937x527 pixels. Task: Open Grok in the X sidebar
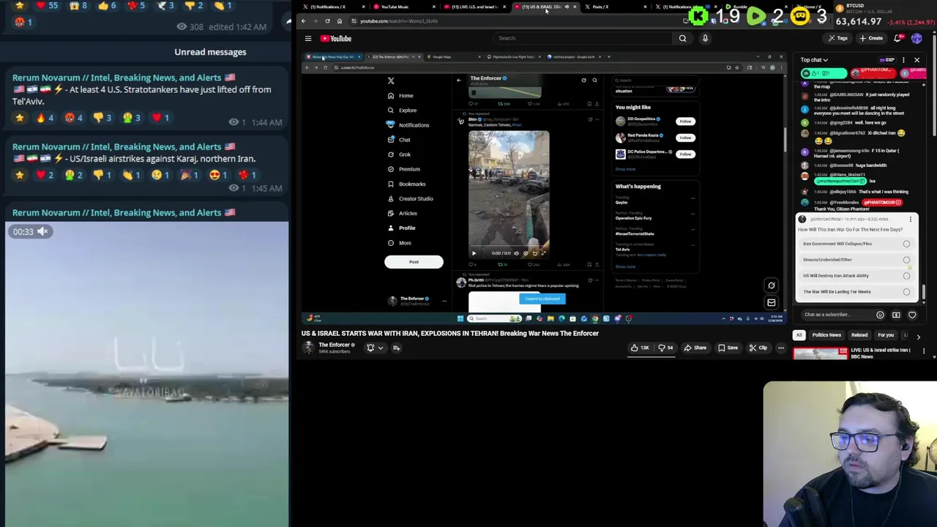[400, 154]
